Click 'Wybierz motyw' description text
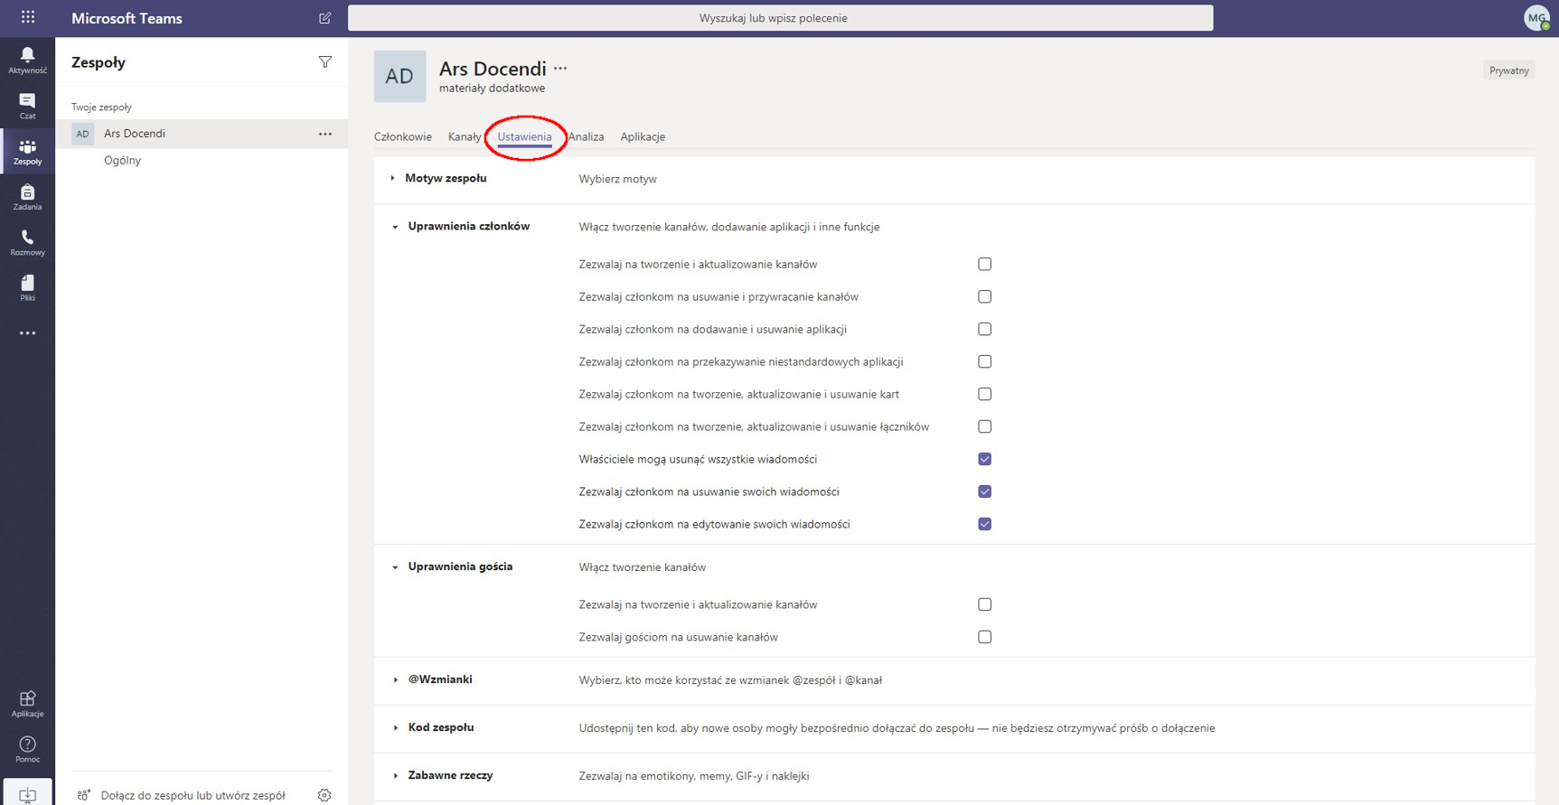This screenshot has height=805, width=1559. tap(617, 179)
